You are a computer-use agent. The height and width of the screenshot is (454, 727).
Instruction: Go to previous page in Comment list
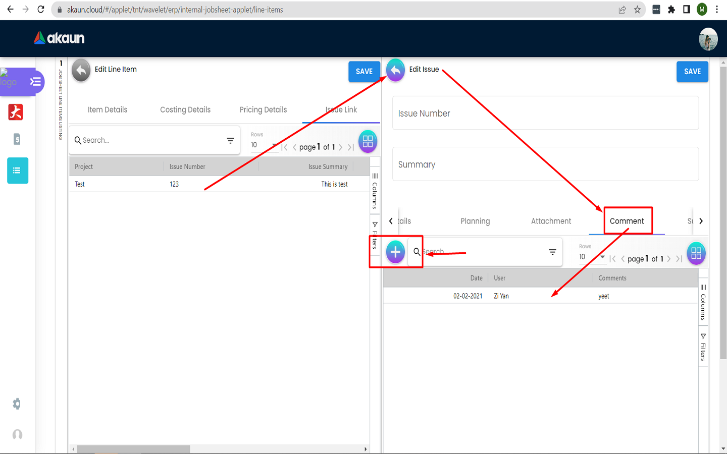tap(623, 259)
